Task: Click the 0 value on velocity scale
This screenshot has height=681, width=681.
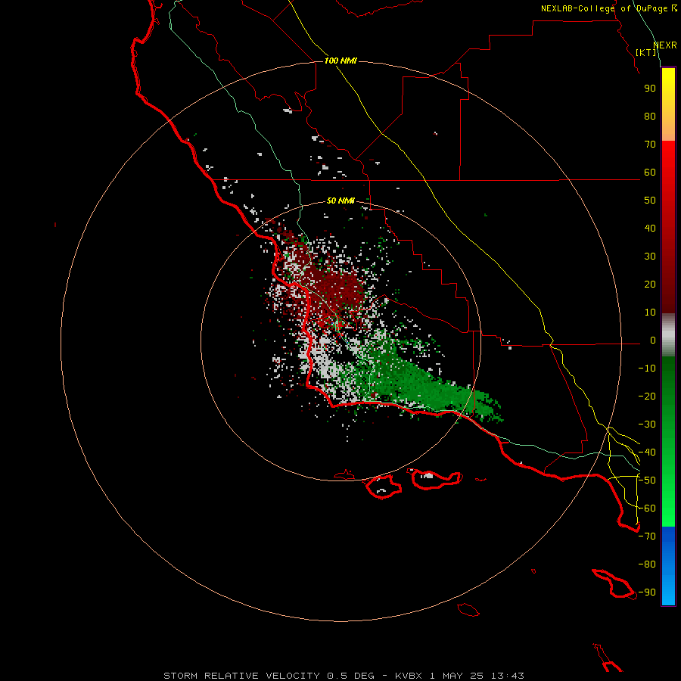Action: (x=653, y=340)
